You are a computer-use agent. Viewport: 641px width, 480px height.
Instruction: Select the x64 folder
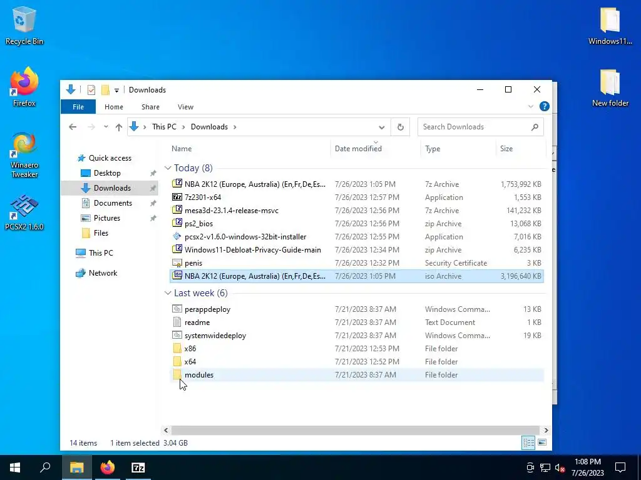click(x=356, y=362)
